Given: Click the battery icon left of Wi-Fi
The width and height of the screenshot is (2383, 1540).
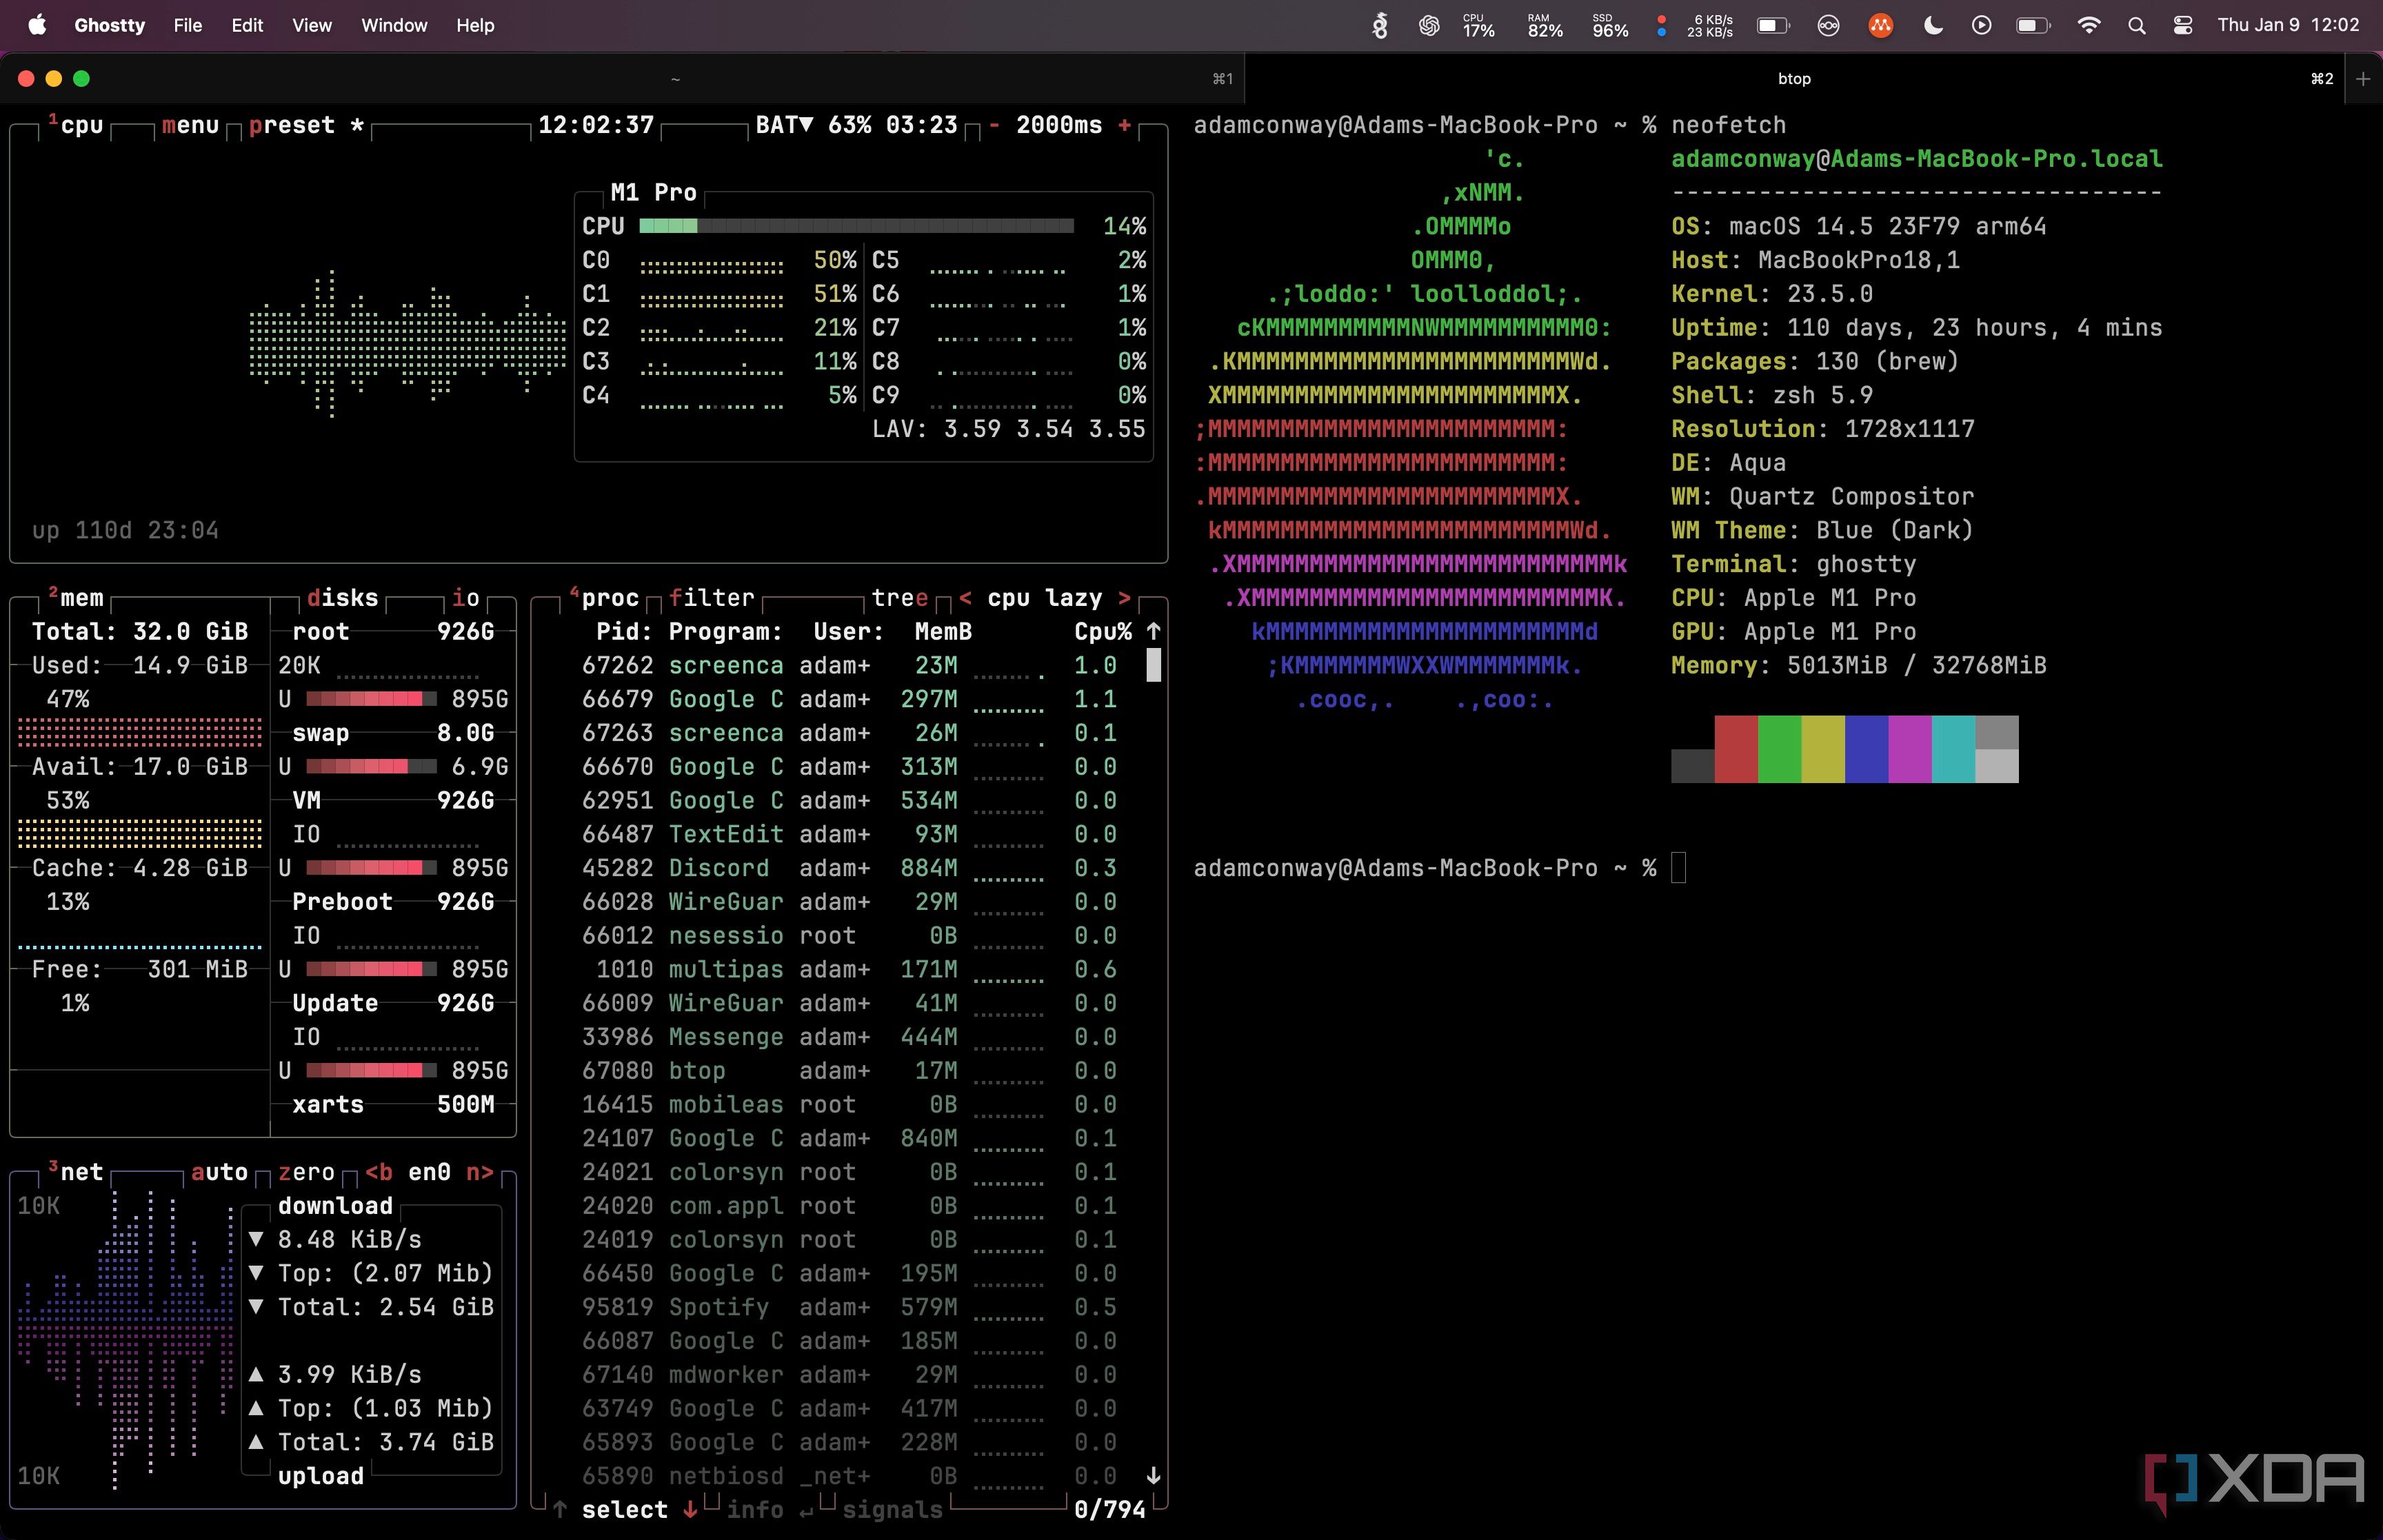Looking at the screenshot, I should 2033,25.
